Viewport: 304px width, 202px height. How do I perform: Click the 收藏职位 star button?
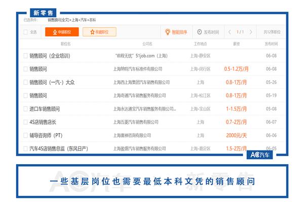[99, 32]
